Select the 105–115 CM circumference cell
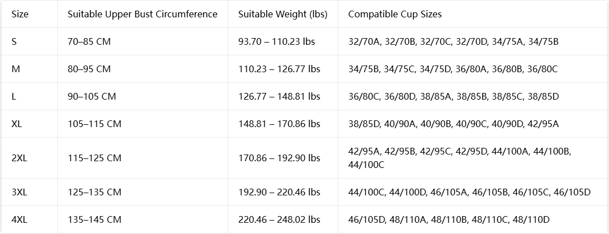Image resolution: width=609 pixels, height=234 pixels. pyautogui.click(x=94, y=124)
